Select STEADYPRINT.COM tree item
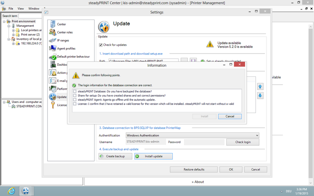This screenshot has height=196, width=314. click(x=29, y=106)
